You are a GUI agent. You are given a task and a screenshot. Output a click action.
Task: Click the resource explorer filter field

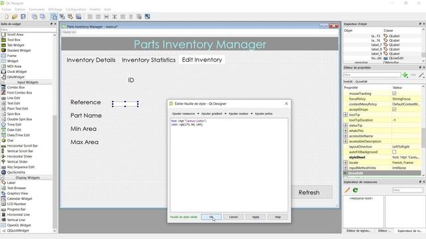[x=407, y=191]
